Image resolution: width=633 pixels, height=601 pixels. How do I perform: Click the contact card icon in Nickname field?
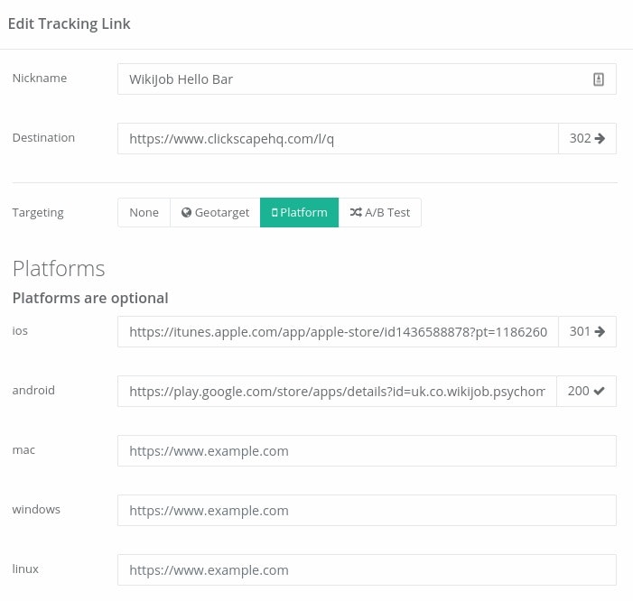(599, 79)
